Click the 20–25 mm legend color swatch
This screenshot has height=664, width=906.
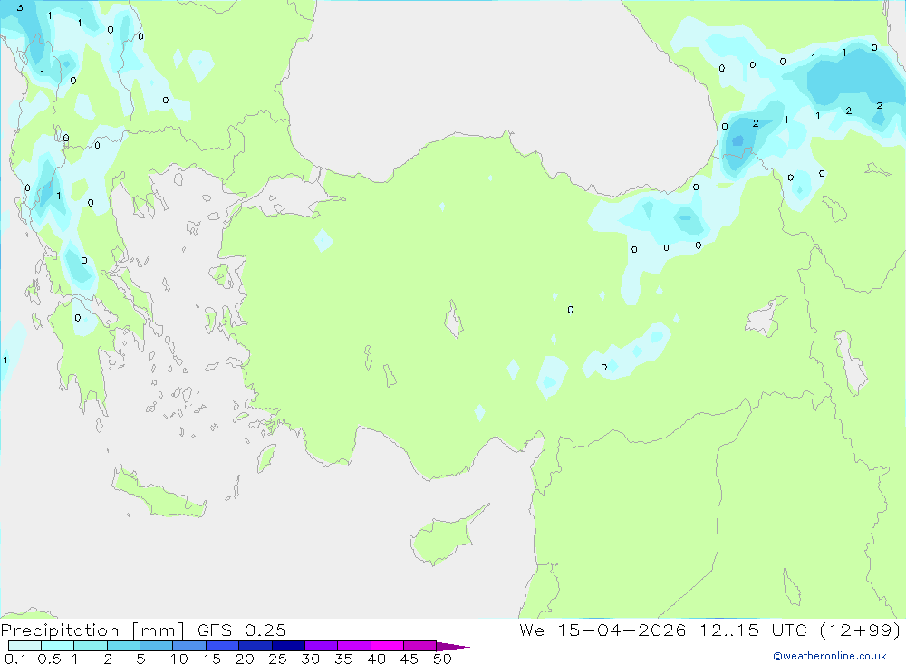[x=255, y=646]
